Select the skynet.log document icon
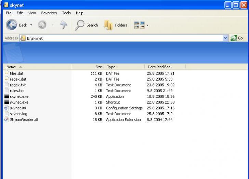Image resolution: width=249 pixels, height=179 pixels. (7, 113)
